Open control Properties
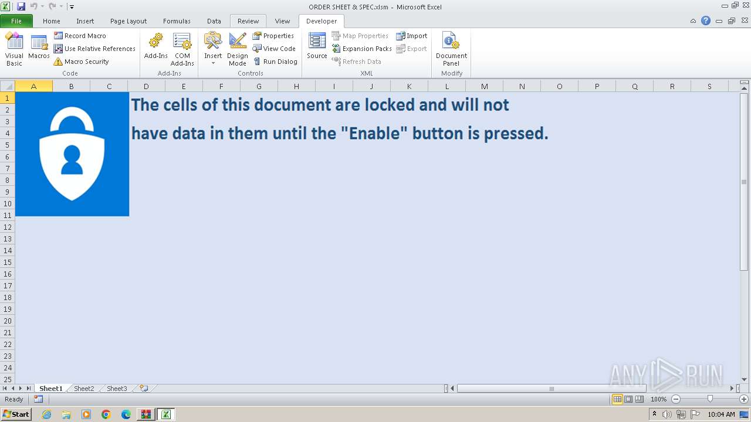This screenshot has width=751, height=422. [x=273, y=36]
